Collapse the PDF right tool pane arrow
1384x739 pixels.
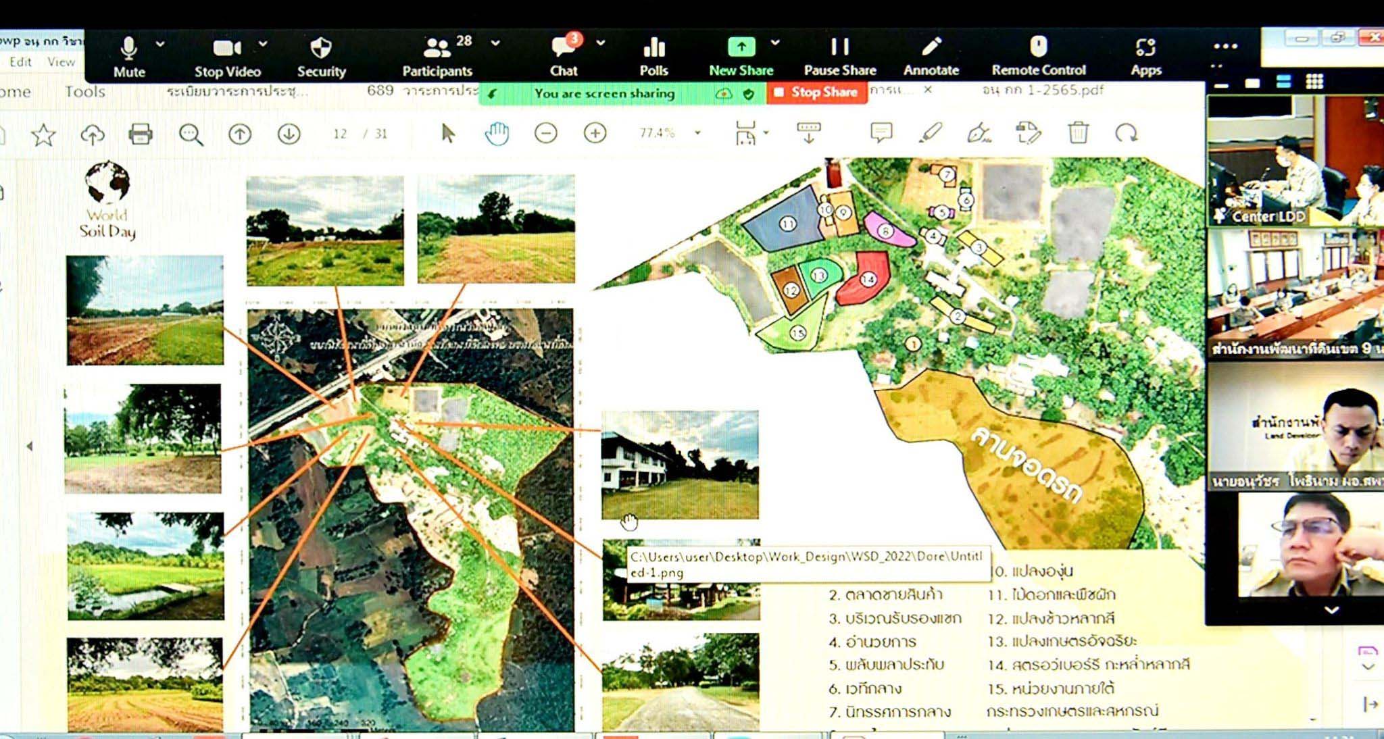click(1370, 704)
